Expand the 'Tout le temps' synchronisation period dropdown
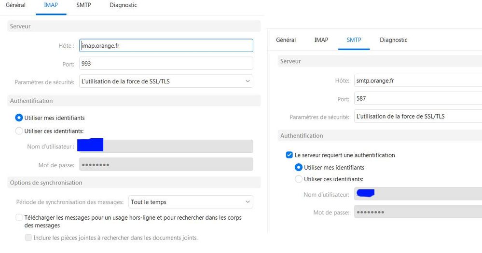The width and height of the screenshot is (482, 253). tap(190, 202)
